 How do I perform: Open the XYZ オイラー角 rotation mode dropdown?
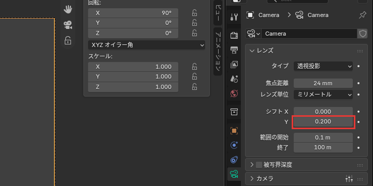(147, 45)
